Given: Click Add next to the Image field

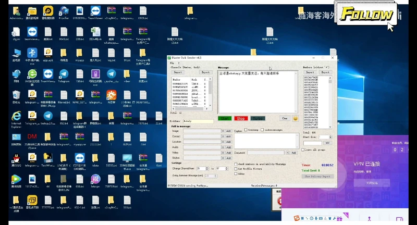Looking at the screenshot, I should tap(228, 131).
